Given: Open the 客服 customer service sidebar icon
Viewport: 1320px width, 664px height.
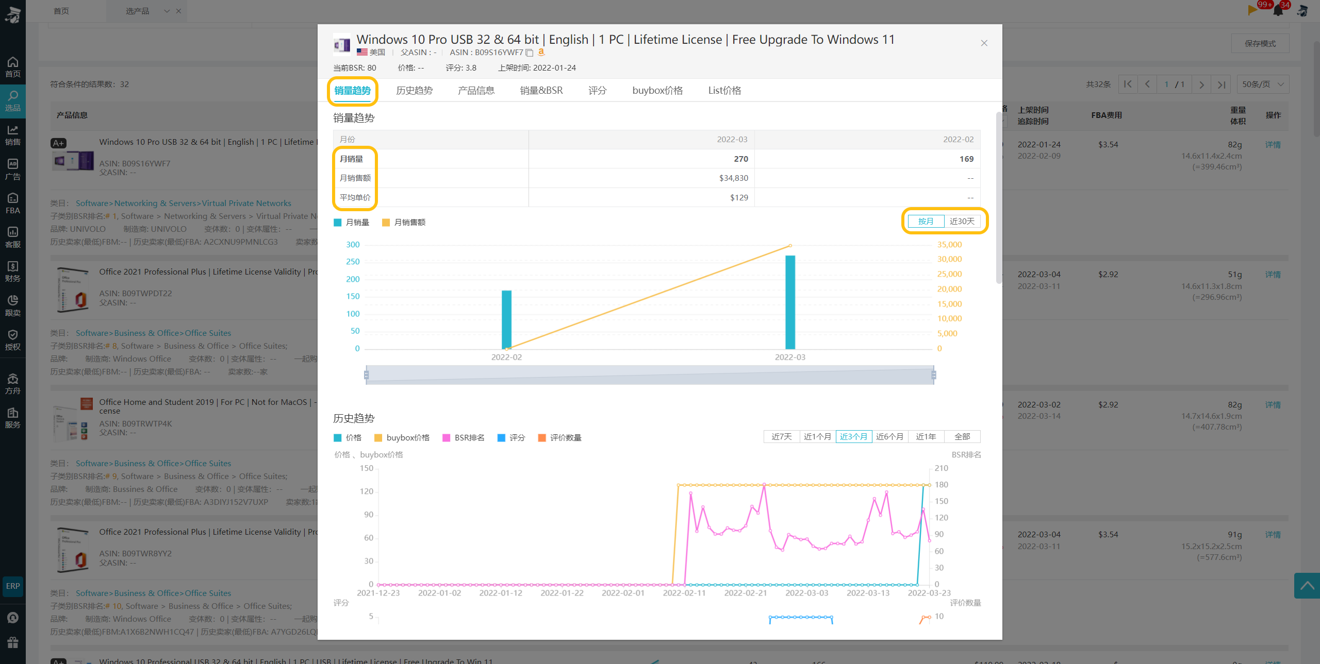Looking at the screenshot, I should tap(13, 237).
